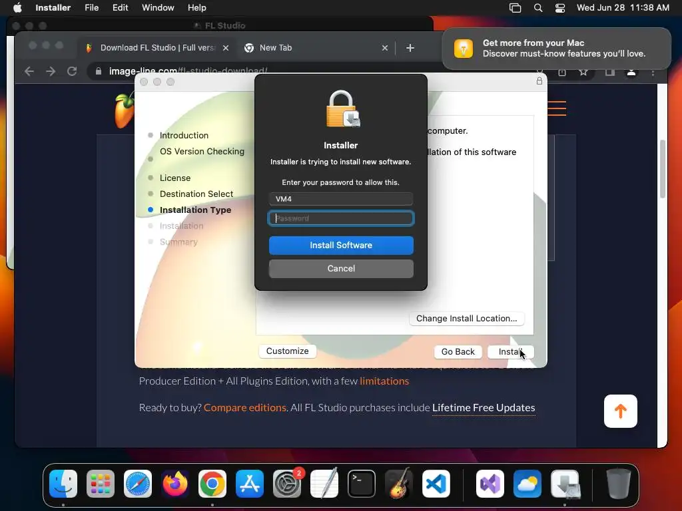Open Spotlight search in menu bar

pyautogui.click(x=538, y=8)
